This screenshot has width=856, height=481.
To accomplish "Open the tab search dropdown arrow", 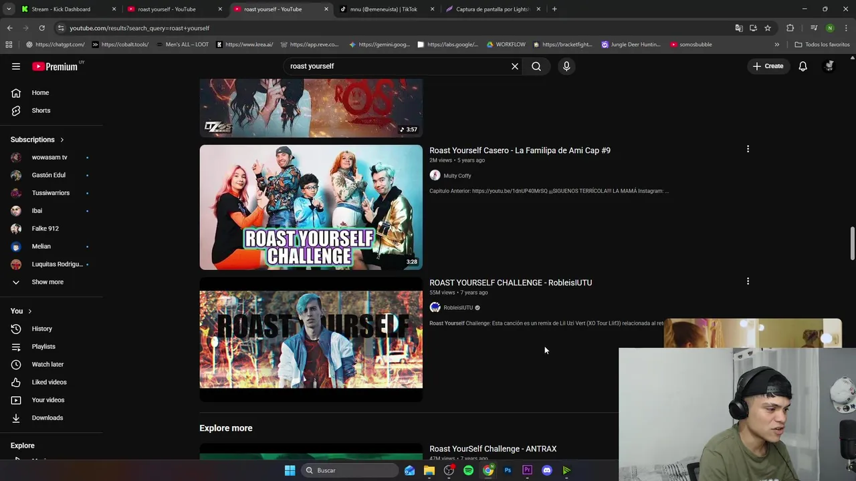I will 9,9.
